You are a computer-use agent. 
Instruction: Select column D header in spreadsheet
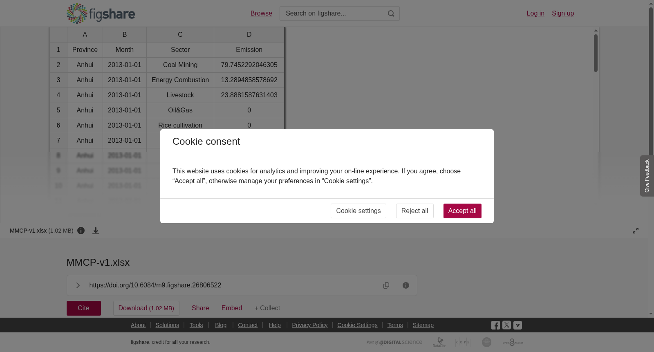tap(249, 35)
